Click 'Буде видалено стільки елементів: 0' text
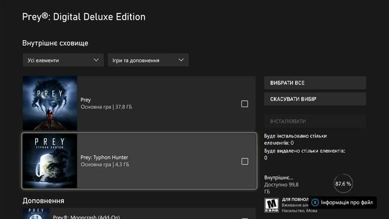 (305, 154)
